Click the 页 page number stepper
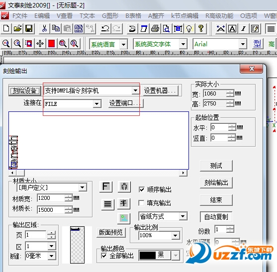 coord(51,235)
